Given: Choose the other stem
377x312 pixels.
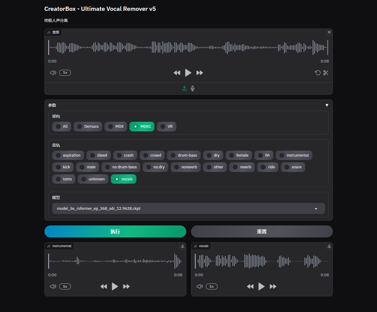Looking at the screenshot, I should [215, 167].
